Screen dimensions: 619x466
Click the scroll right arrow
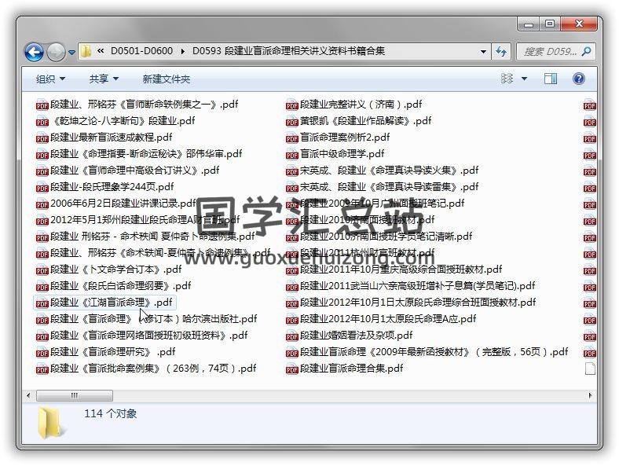pos(590,395)
